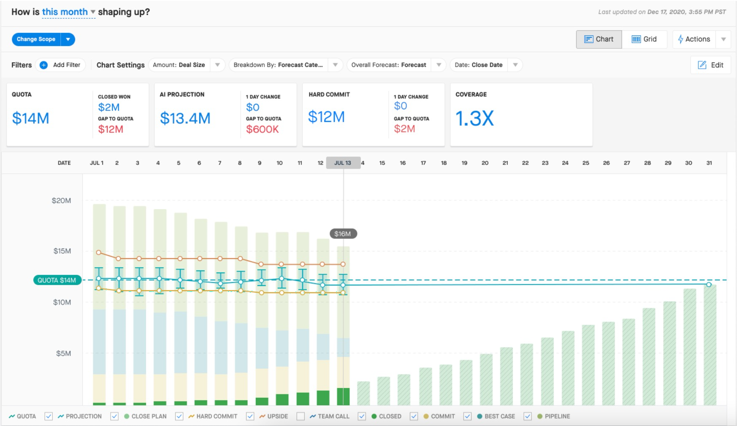Click the blue plus Add Filter icon

pos(43,65)
